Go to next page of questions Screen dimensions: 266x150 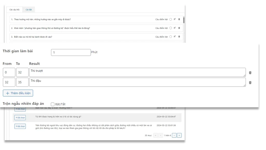click(174, 135)
